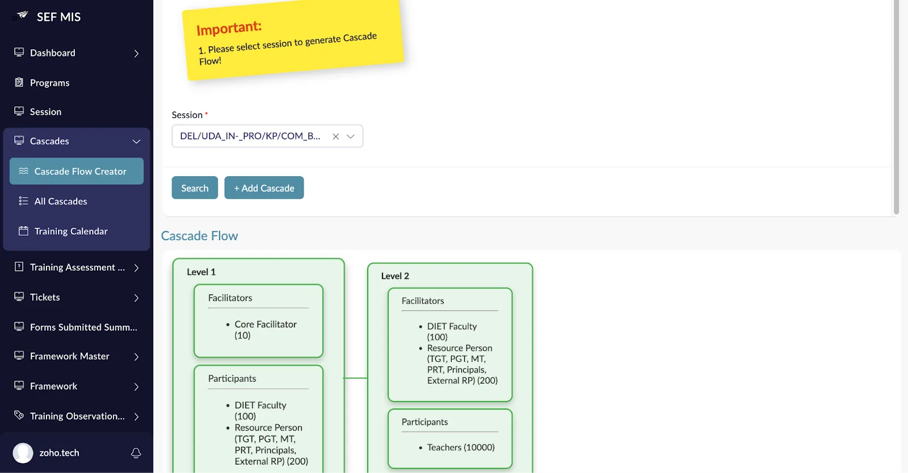Click the Cascades monitor icon
Image resolution: width=908 pixels, height=473 pixels.
[x=19, y=140]
